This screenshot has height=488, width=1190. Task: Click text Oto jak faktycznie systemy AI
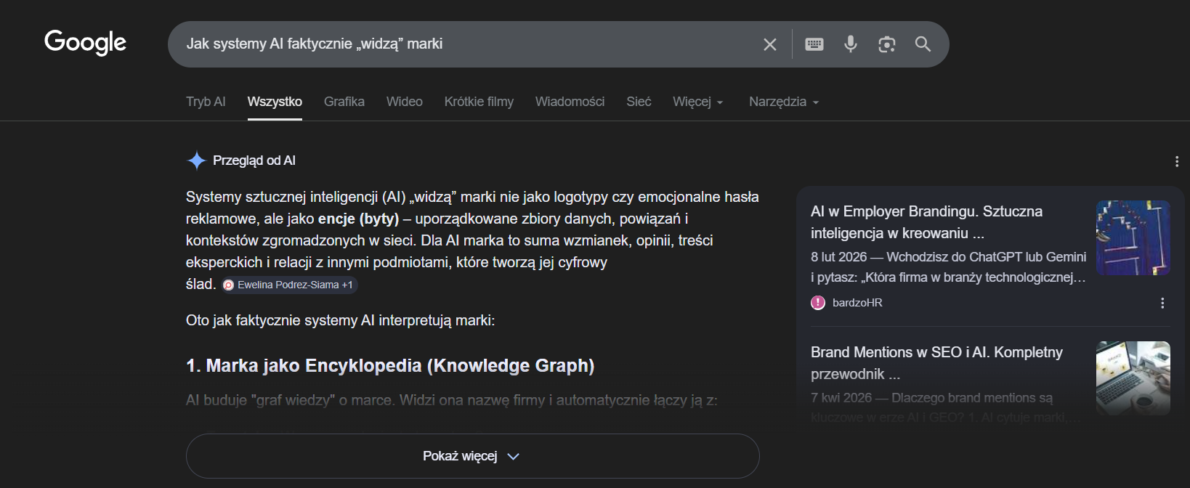click(340, 320)
